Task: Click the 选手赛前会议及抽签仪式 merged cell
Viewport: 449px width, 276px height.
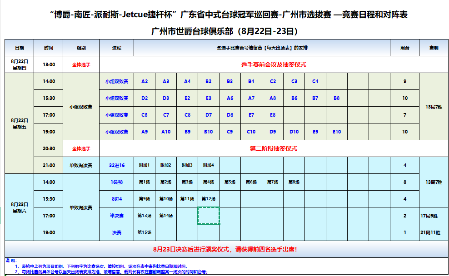Action: 274,64
